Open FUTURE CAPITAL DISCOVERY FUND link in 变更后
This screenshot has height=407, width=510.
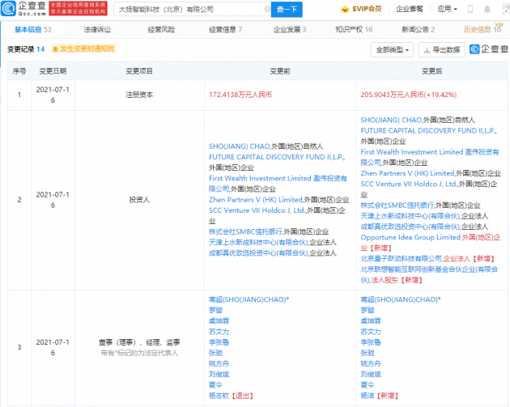[428, 131]
